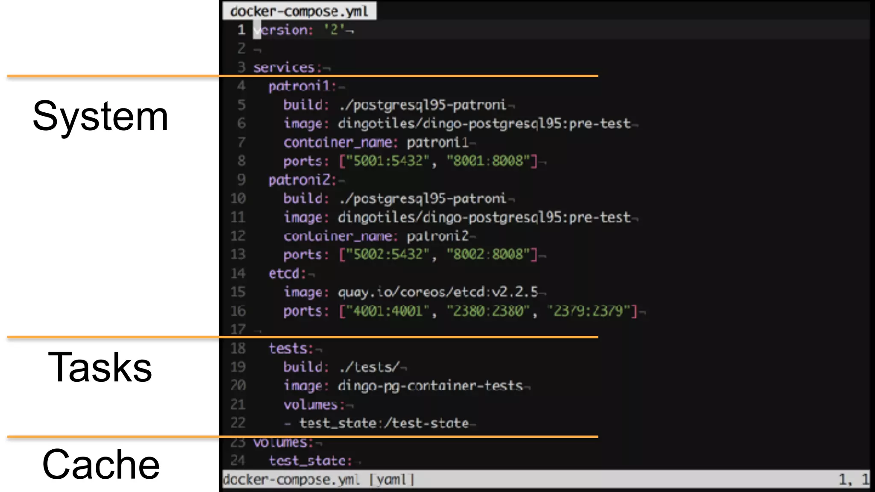Click 'quay.io/coreos/etcd:v2.2.5' image value
Screen dimensions: 875x492
(x=438, y=292)
